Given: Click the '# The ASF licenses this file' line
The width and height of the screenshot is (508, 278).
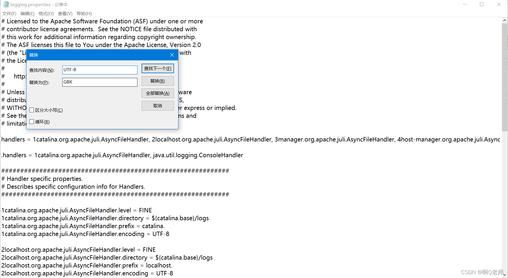Looking at the screenshot, I should 101,45.
